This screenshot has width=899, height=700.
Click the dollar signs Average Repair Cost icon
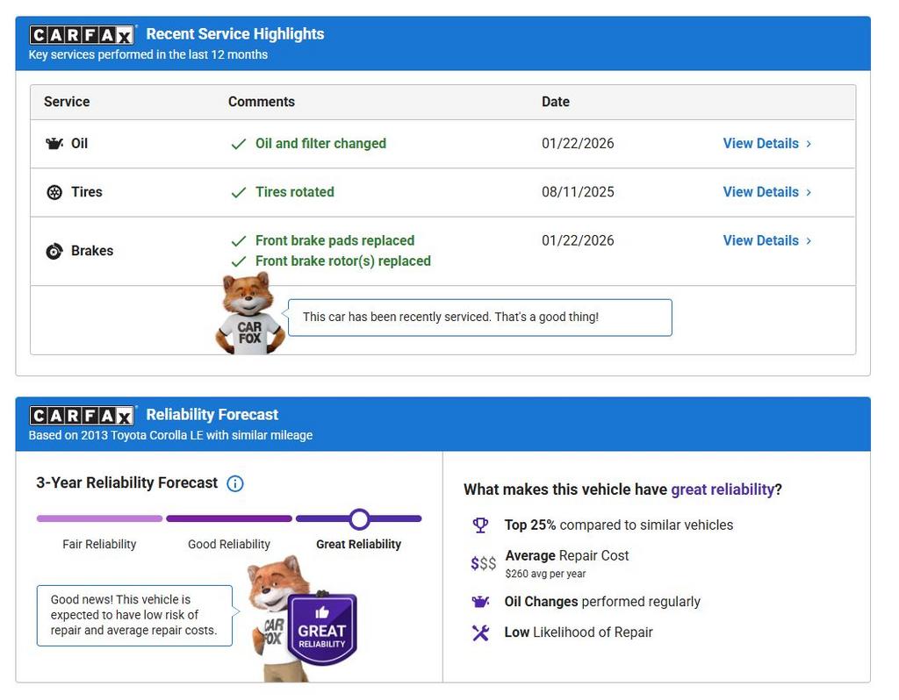pos(483,563)
